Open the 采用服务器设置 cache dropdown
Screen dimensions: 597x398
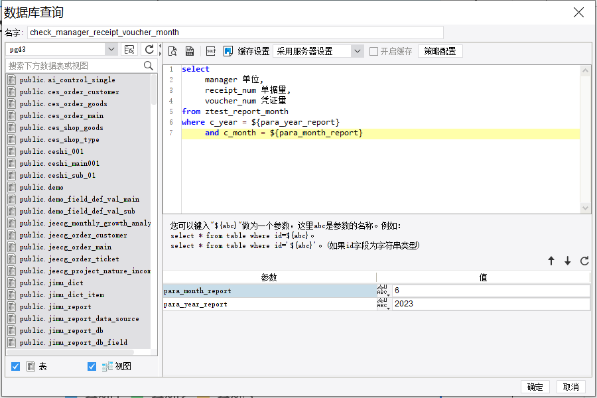click(358, 51)
